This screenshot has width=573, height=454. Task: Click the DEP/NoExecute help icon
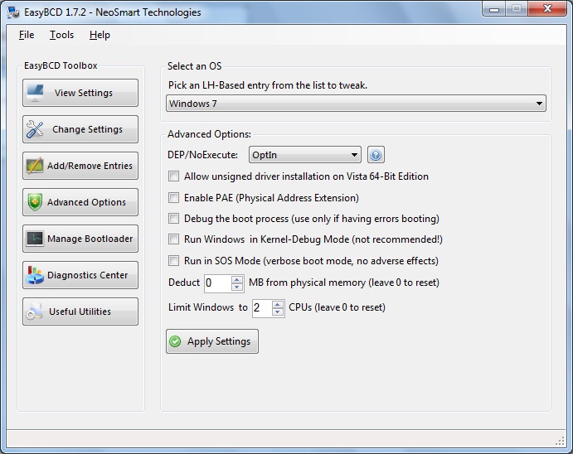click(x=376, y=155)
